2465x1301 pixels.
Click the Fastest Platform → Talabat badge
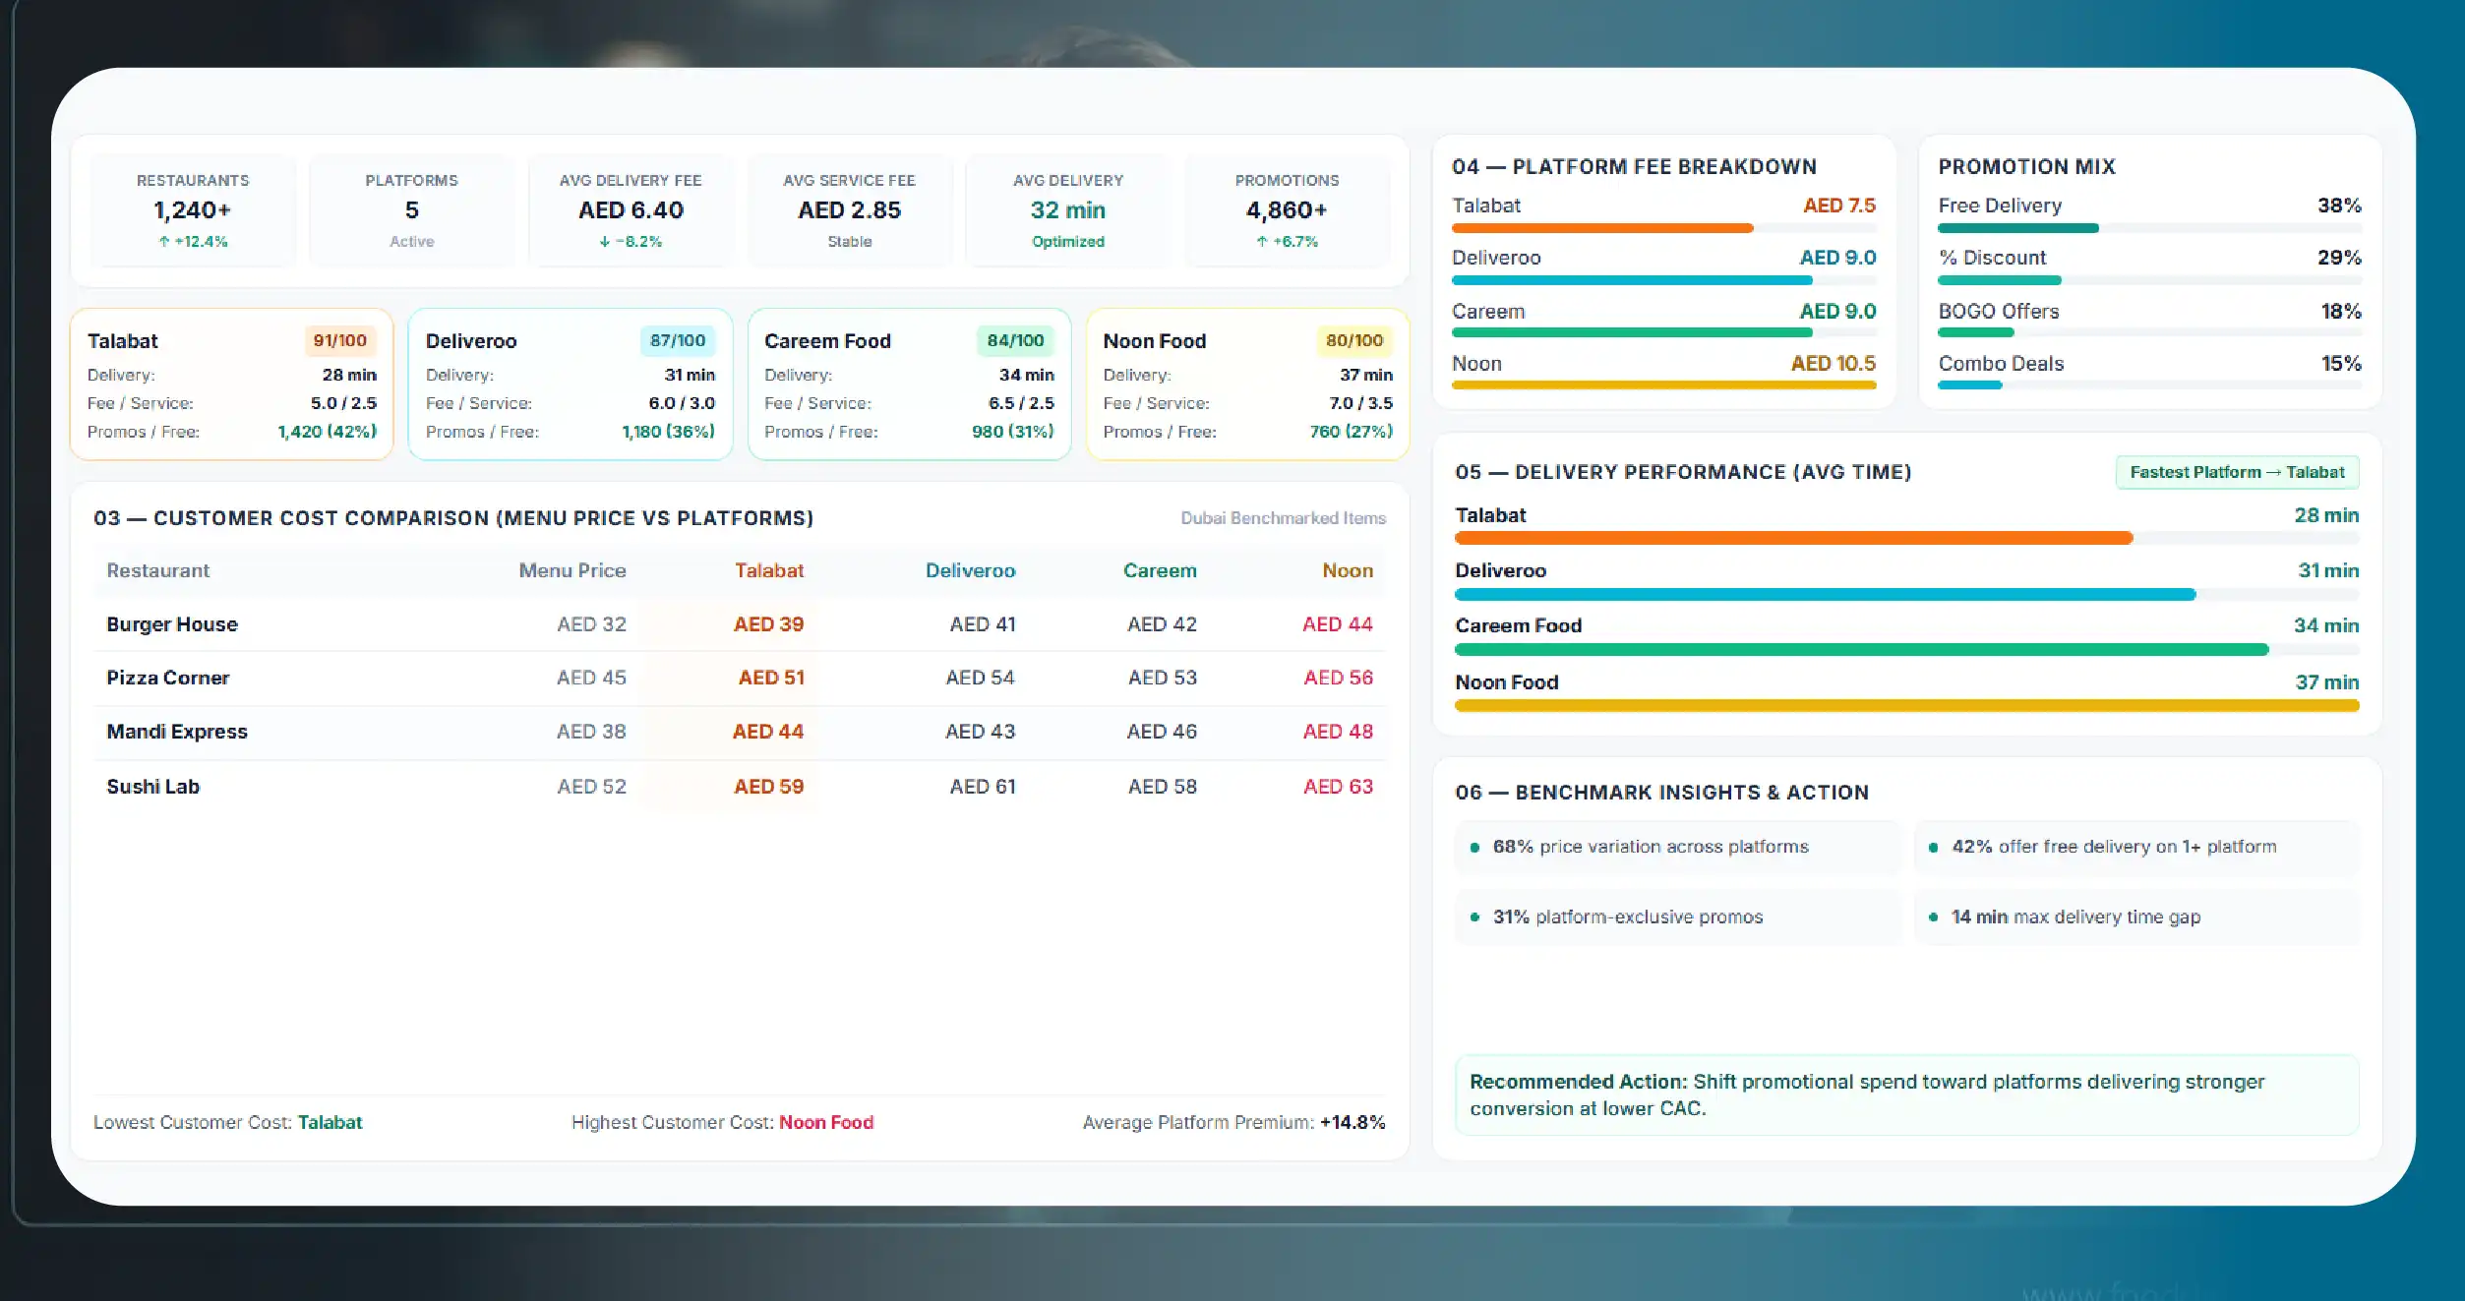[x=2237, y=472]
